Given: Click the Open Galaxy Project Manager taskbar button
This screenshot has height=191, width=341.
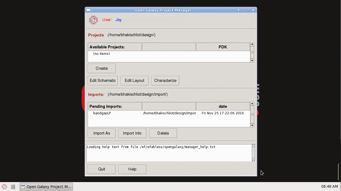Looking at the screenshot, I should pos(46,187).
